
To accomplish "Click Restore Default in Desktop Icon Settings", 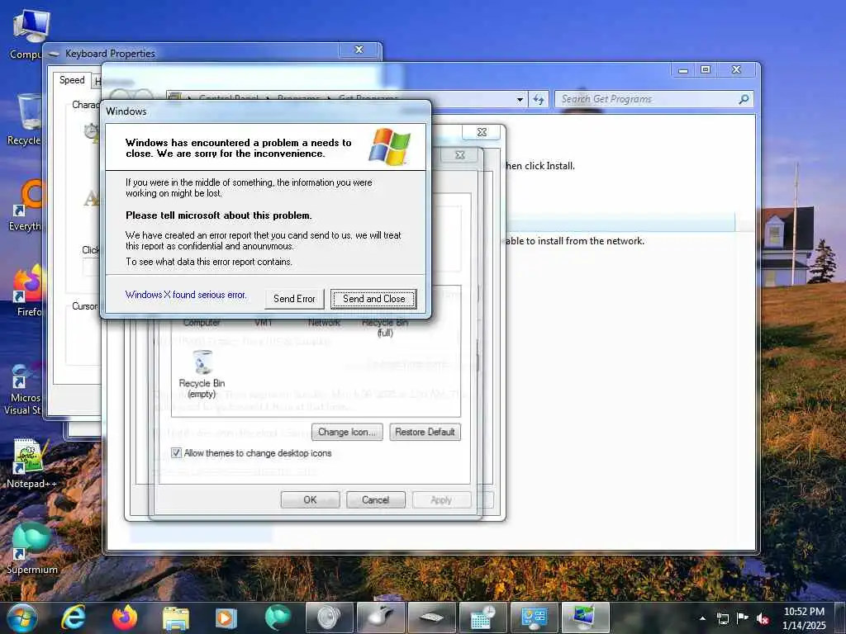I will (425, 432).
